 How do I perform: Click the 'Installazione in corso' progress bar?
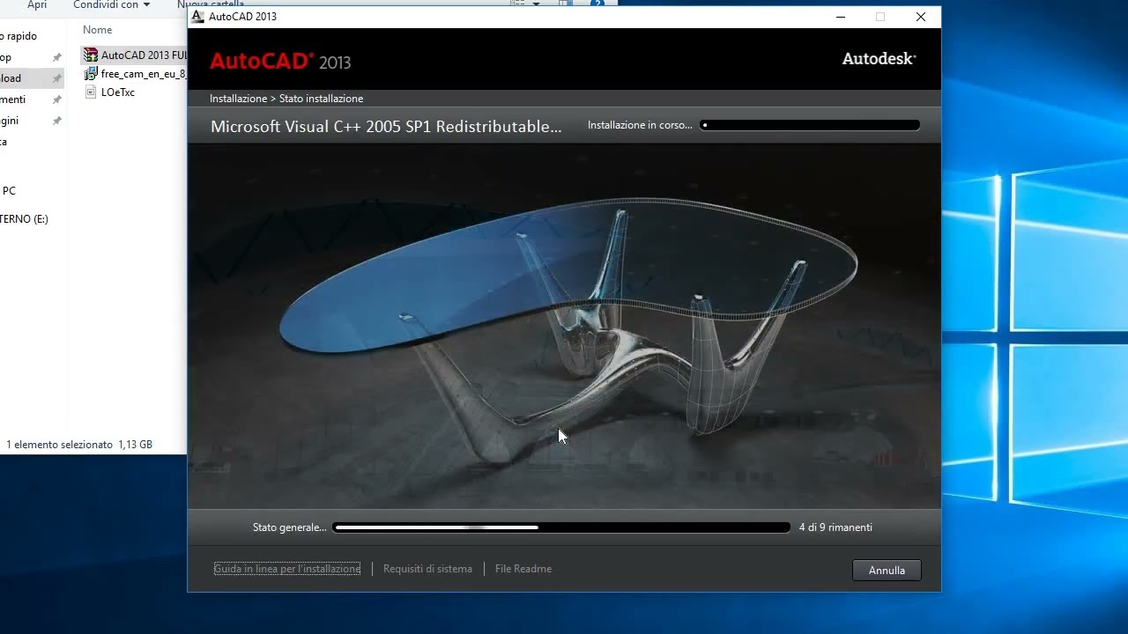click(x=810, y=125)
